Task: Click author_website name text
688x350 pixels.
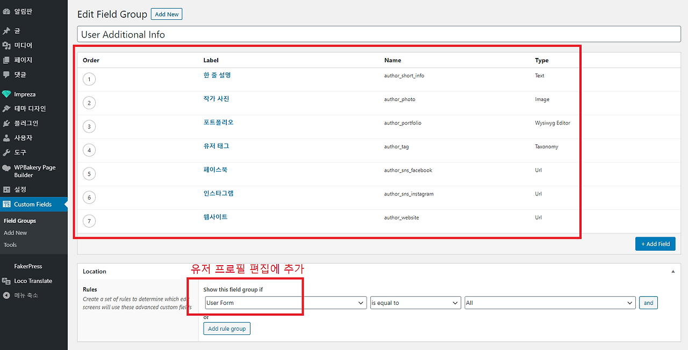Action: pyautogui.click(x=402, y=217)
